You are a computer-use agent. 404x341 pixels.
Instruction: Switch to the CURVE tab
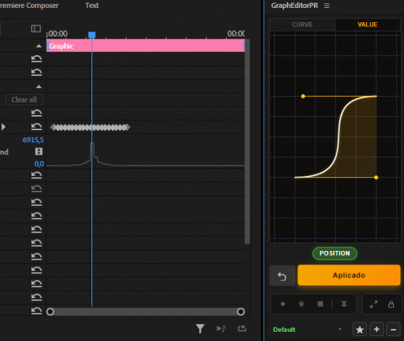tap(302, 24)
